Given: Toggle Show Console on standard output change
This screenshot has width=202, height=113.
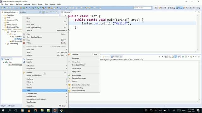Looking at the screenshot, I should point(176,56).
